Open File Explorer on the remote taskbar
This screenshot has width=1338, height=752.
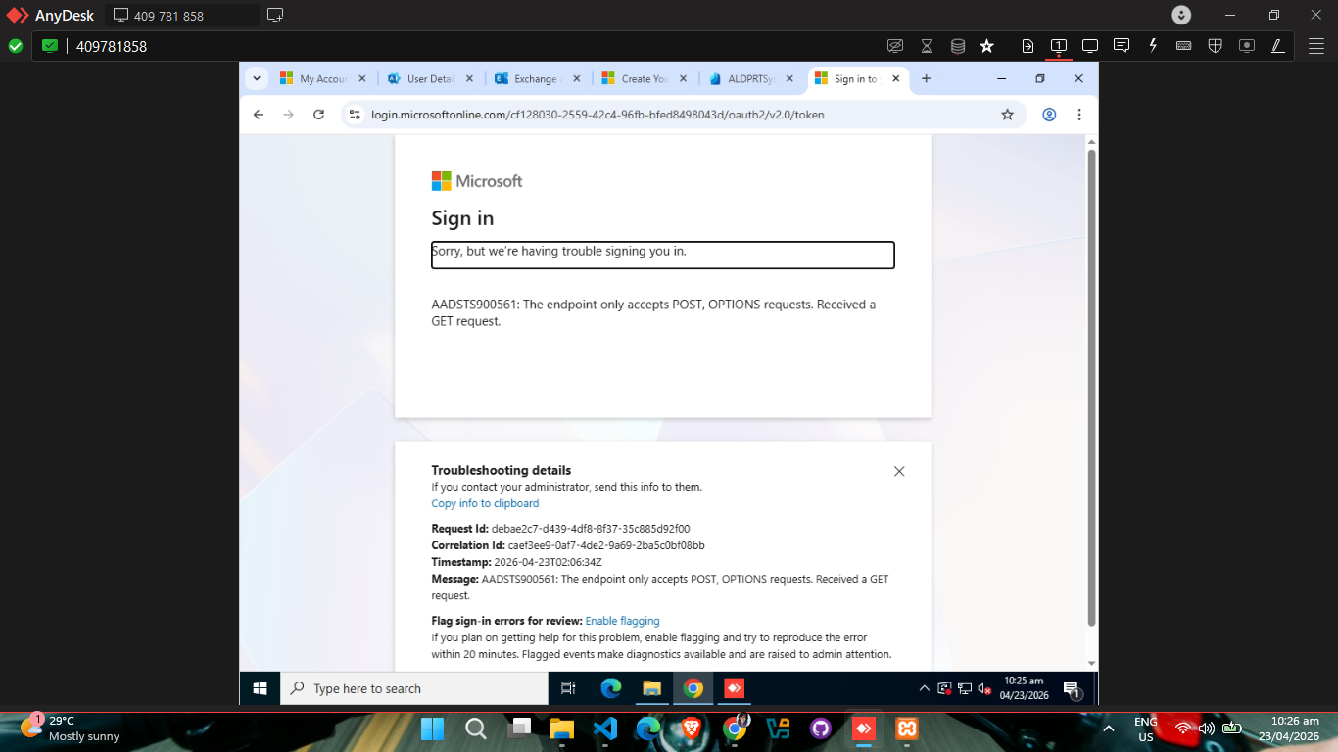tap(652, 688)
